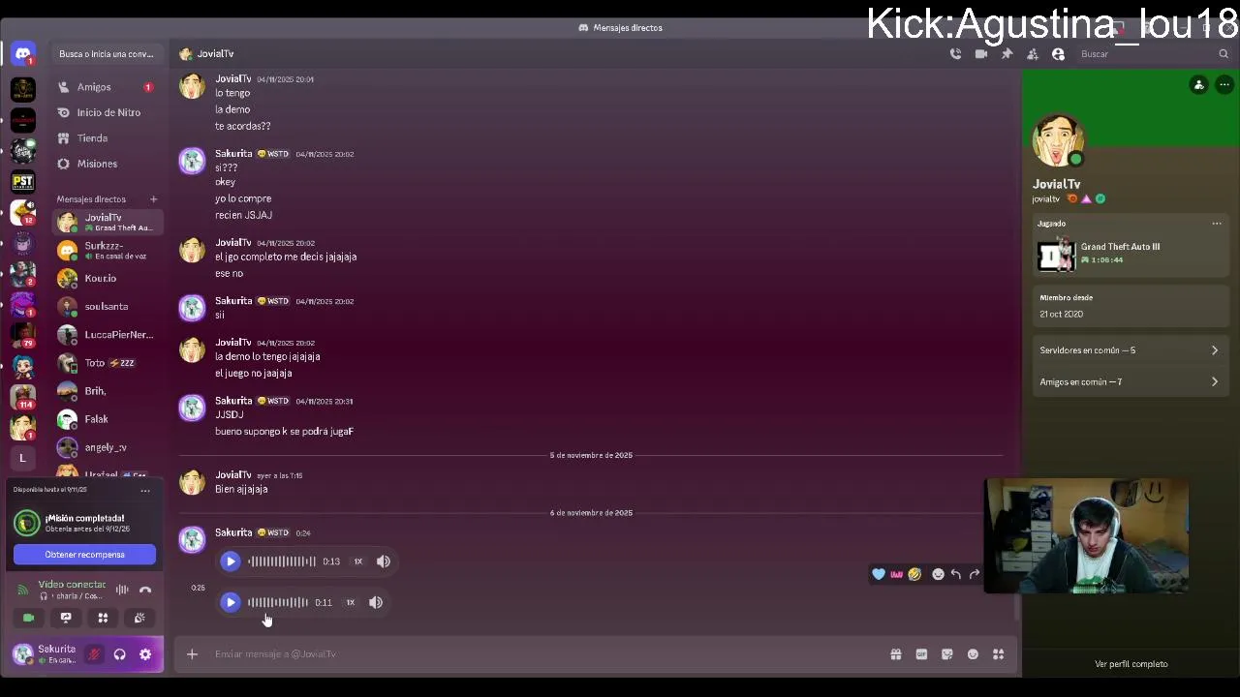Viewport: 1240px width, 697px height.
Task: Open Inicio de Nitro
Action: pyautogui.click(x=107, y=112)
